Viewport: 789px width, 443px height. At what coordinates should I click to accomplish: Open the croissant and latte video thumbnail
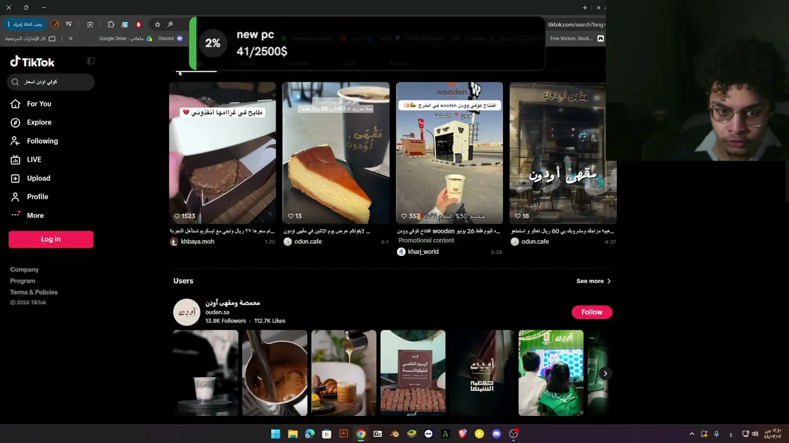tap(344, 373)
